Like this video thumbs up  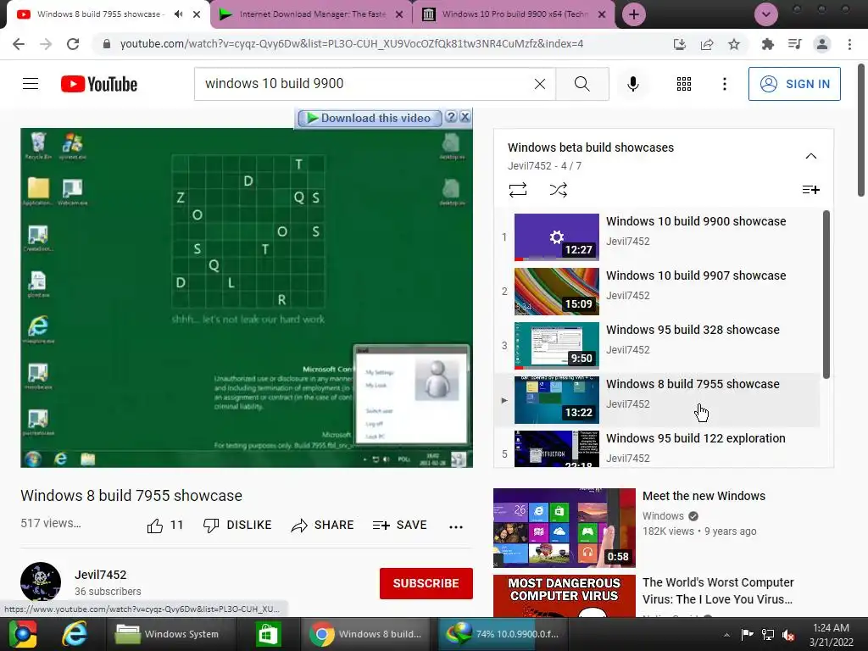(165, 526)
